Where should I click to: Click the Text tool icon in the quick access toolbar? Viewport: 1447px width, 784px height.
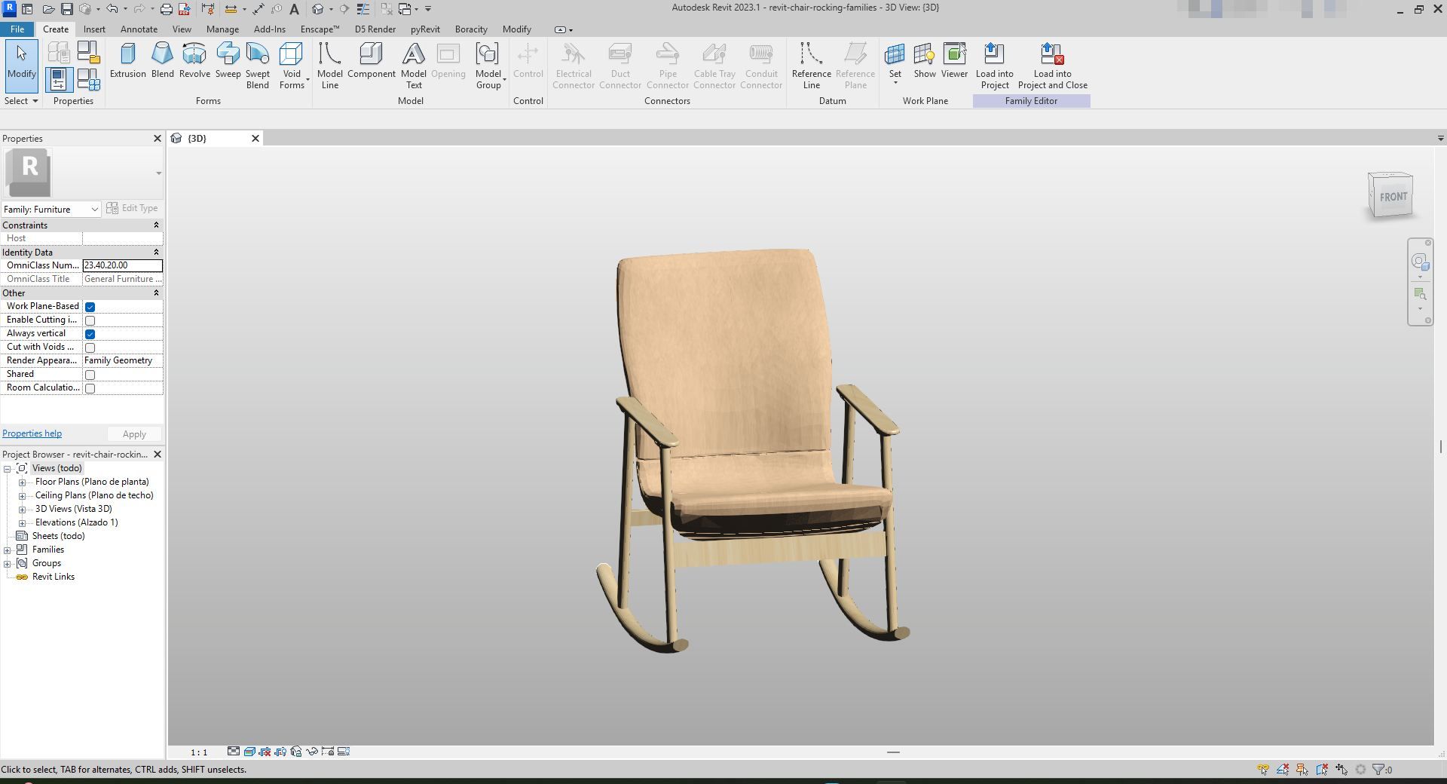(295, 9)
